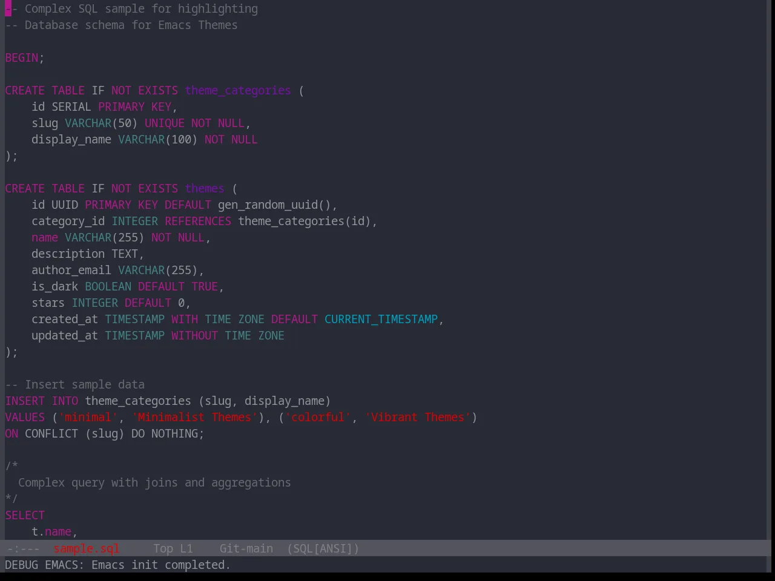Image resolution: width=775 pixels, height=581 pixels.
Task: Click TRUE value on the is_dark line
Action: 205,286
